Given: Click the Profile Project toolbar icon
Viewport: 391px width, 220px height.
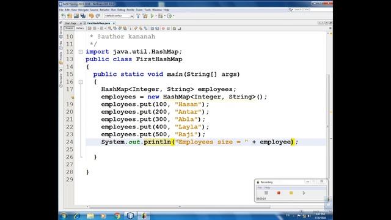Looking at the screenshot, I should coord(169,16).
